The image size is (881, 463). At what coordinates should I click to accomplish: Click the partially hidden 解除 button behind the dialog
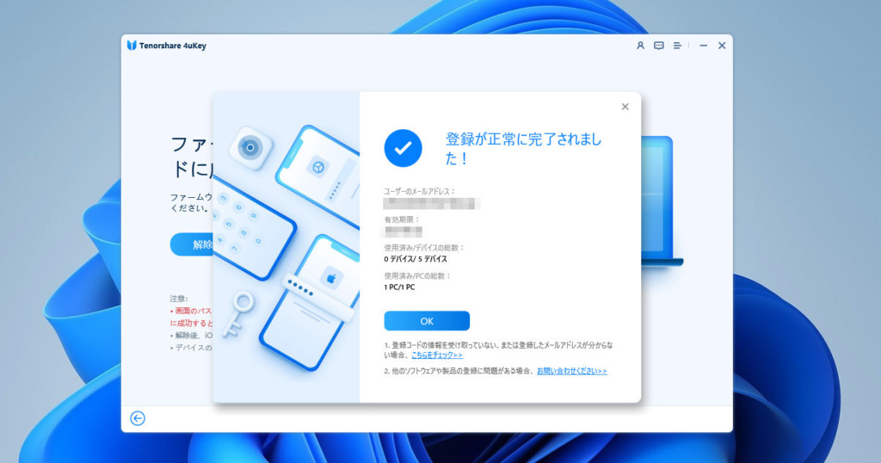[192, 244]
